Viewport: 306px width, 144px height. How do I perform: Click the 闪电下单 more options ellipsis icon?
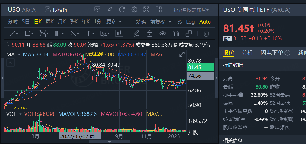coord(288,53)
